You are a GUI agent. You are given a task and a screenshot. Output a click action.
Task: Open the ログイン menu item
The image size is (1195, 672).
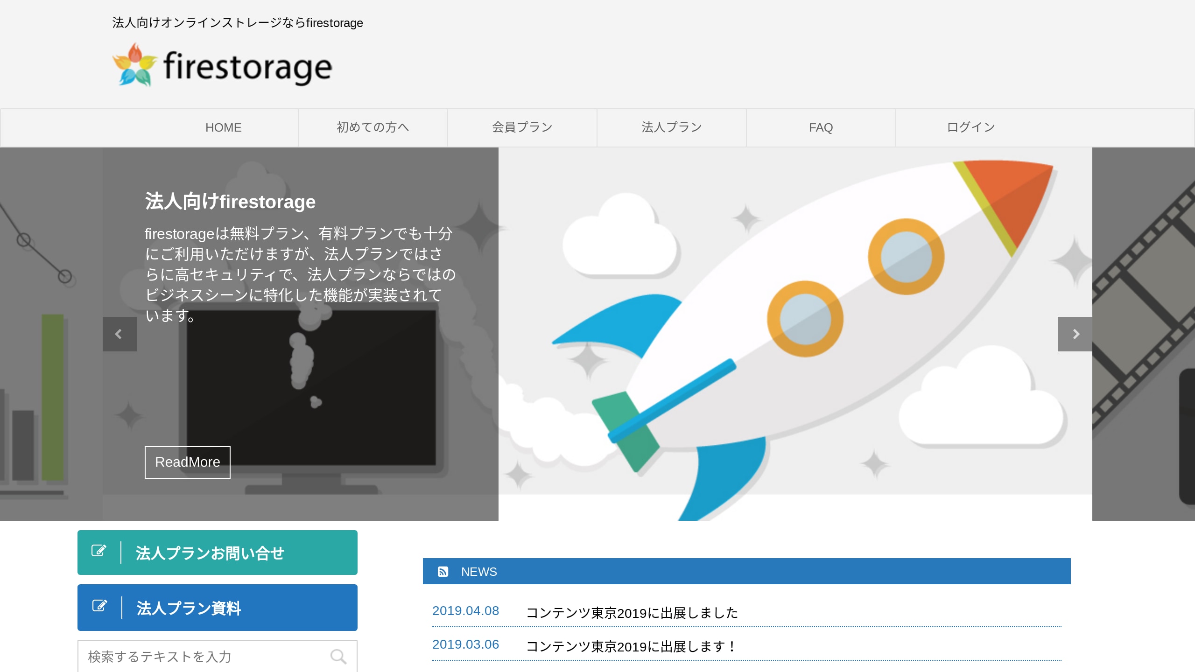coord(970,127)
